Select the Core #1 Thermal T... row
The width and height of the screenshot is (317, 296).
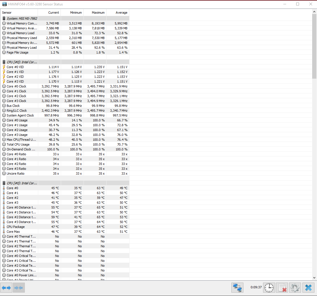tap(65, 241)
